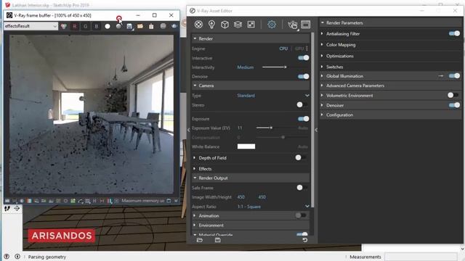Open the effectsResult channel dropdown
The width and height of the screenshot is (465, 261).
click(x=31, y=26)
